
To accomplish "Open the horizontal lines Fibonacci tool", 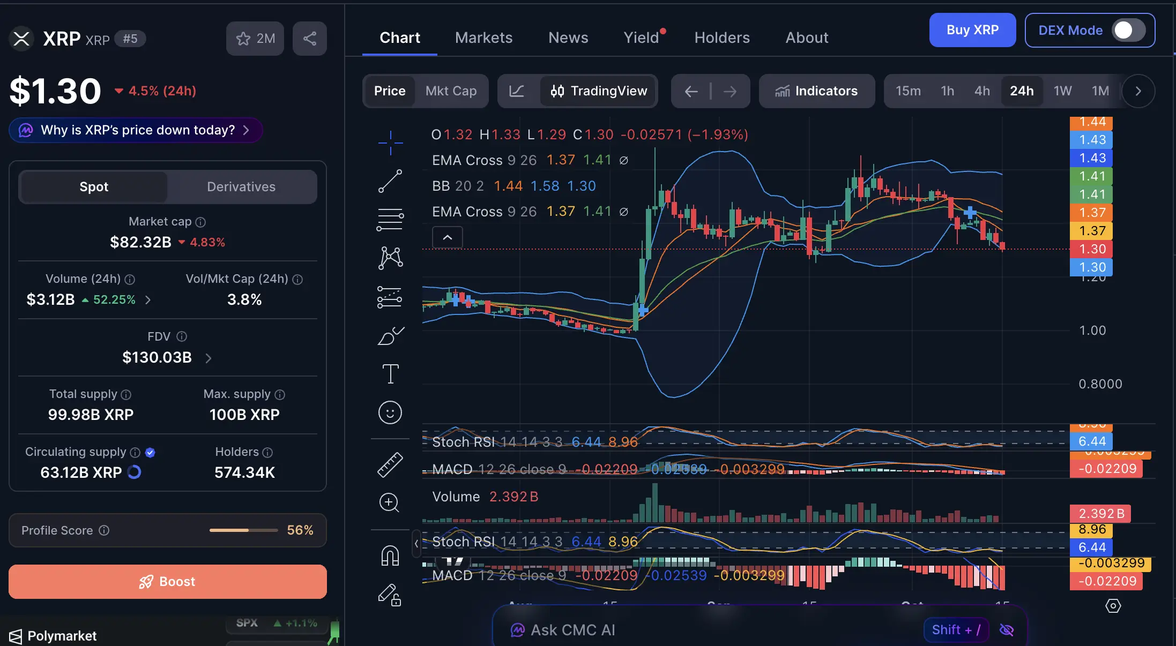I will pyautogui.click(x=390, y=220).
